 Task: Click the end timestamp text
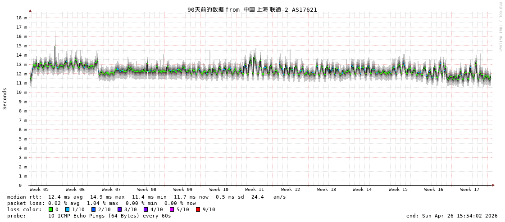pyautogui.click(x=452, y=216)
